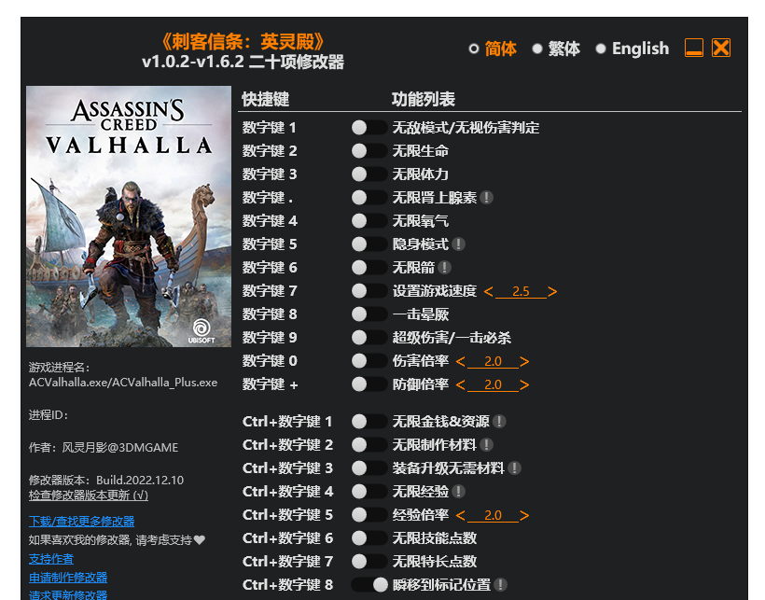The height and width of the screenshot is (600, 765).
Task: Decrease 防御倍率 value with left arrow
Action: point(461,384)
